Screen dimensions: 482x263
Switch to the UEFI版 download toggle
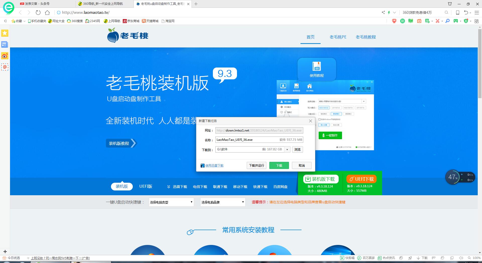(x=146, y=186)
